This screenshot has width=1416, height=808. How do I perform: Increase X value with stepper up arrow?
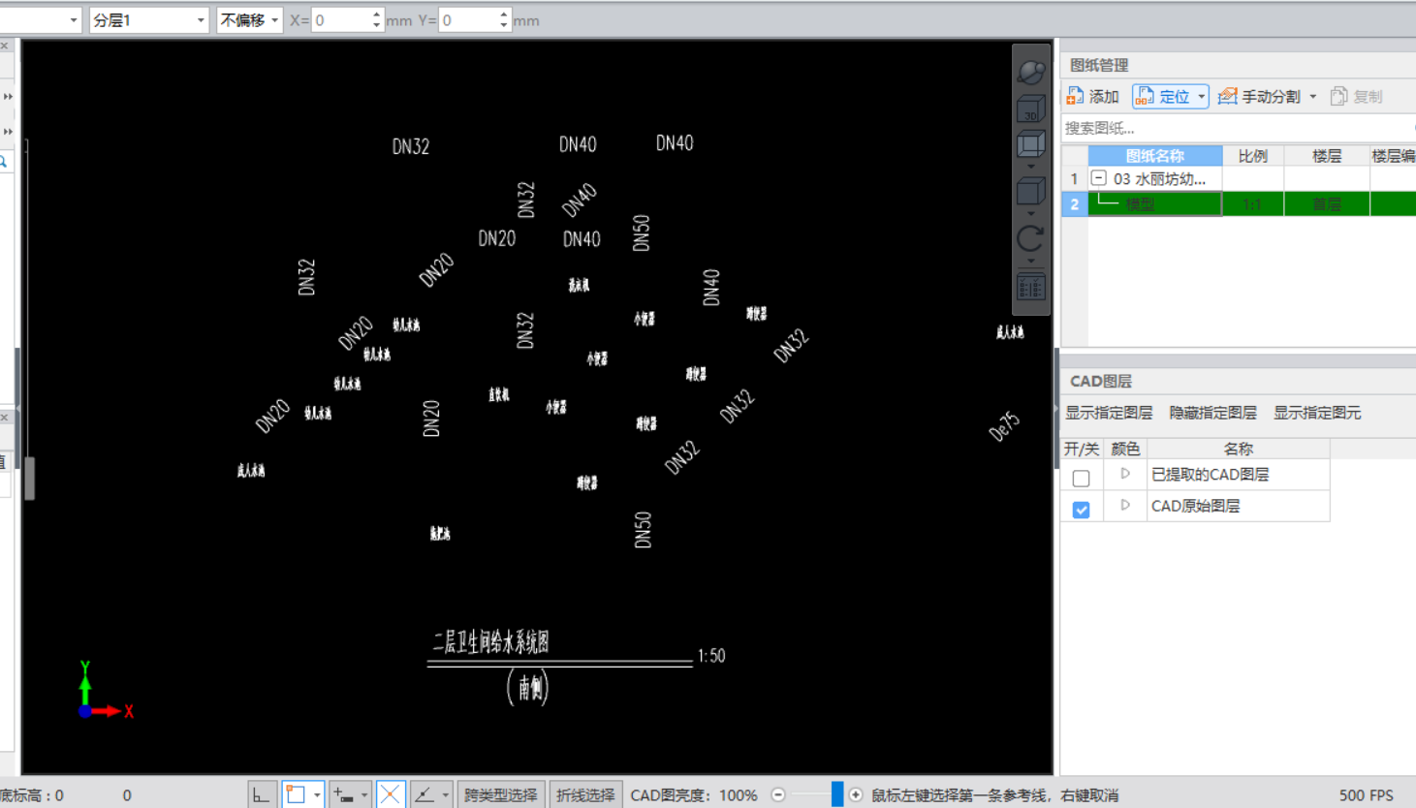[x=376, y=14]
